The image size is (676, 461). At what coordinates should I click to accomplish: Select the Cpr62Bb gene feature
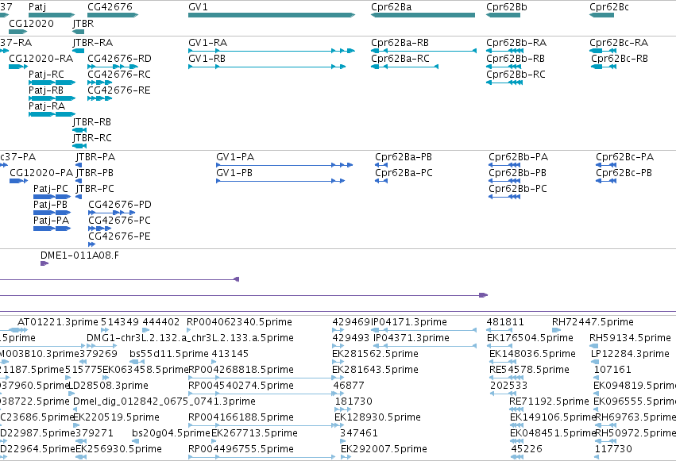pyautogui.click(x=503, y=15)
